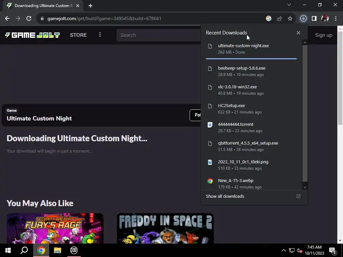Open Chrome side panel
This screenshot has height=257, width=343.
314,18
